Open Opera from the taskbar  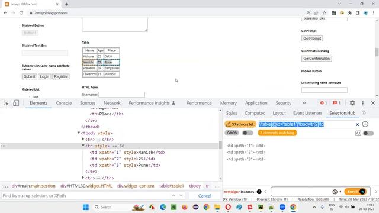coord(228,207)
